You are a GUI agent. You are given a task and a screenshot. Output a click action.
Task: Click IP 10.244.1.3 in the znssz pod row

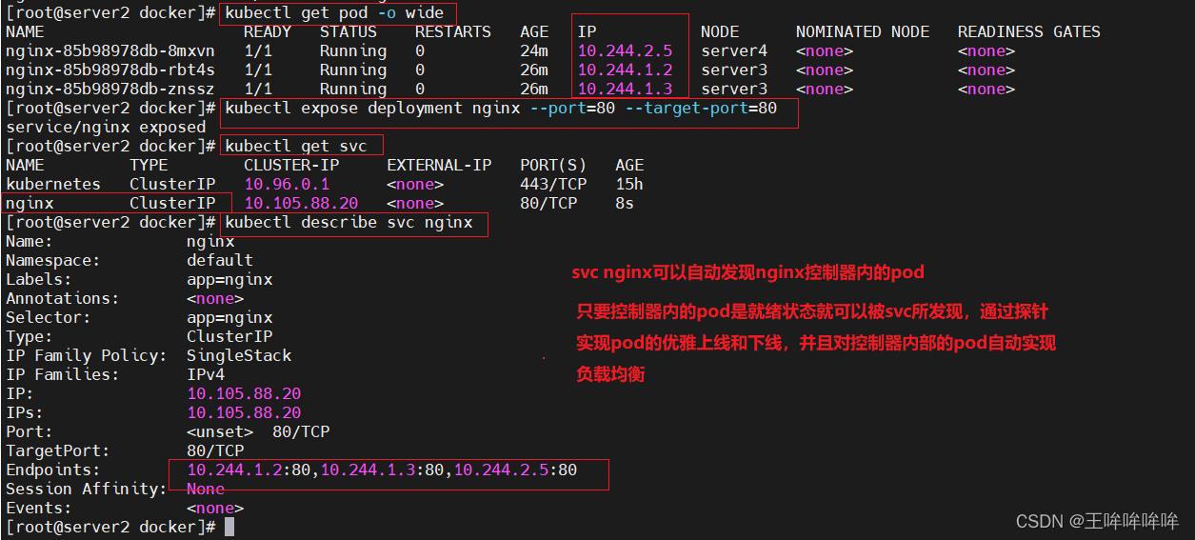(x=625, y=89)
